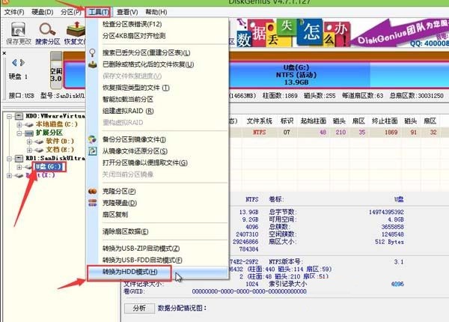Collapse the RD1:SanDiskUltra tree node
Viewport: 449px width, 322px height.
coord(10,159)
